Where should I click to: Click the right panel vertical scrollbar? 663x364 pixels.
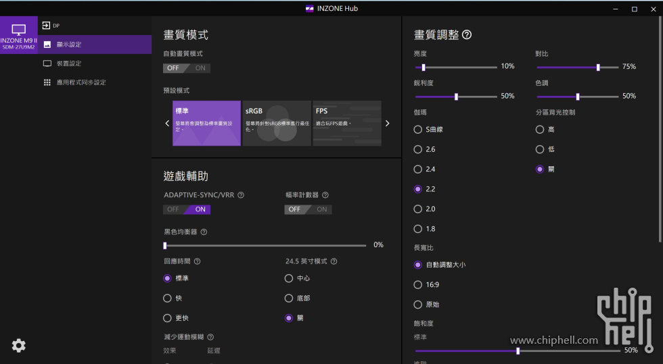tap(660, 129)
